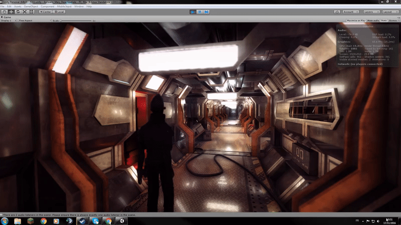
Task: Select the Rotate tool
Action: pyautogui.click(x=18, y=11)
